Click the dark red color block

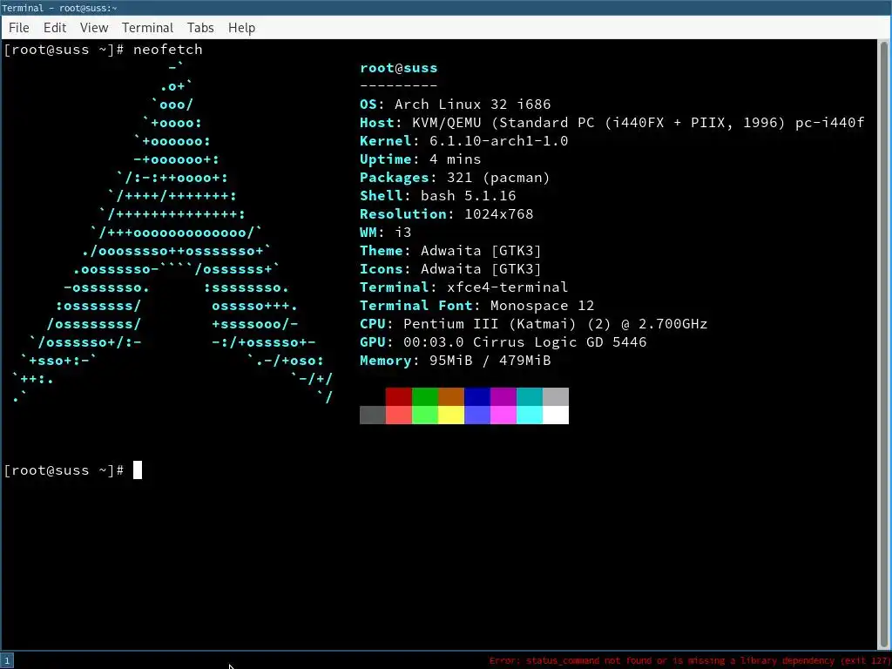[x=399, y=396]
